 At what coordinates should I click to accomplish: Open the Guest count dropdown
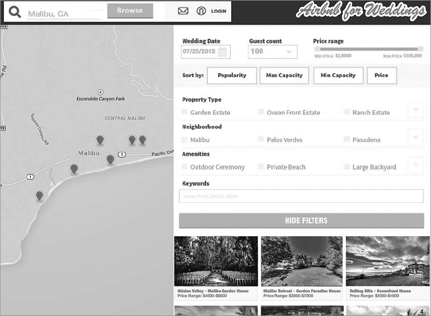click(273, 52)
